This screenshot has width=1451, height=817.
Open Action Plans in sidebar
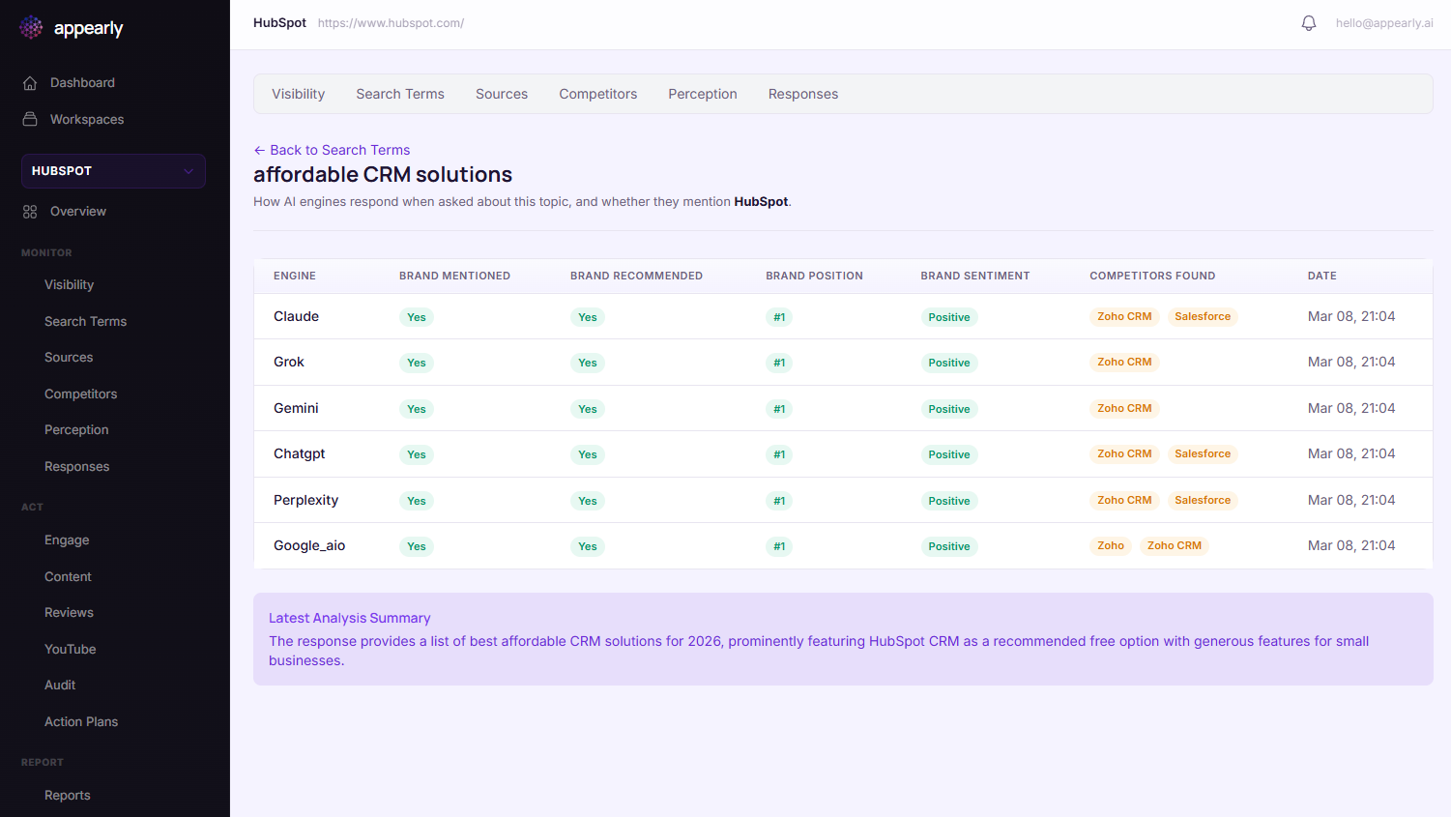coord(81,721)
